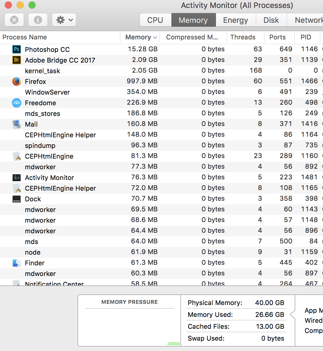This screenshot has height=351, width=323.
Task: Click the Freedome process icon
Action: coord(17,103)
